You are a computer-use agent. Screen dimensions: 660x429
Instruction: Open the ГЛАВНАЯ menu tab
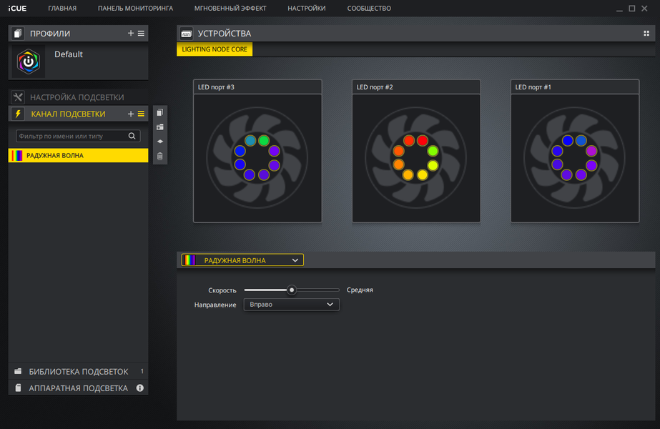pos(62,9)
